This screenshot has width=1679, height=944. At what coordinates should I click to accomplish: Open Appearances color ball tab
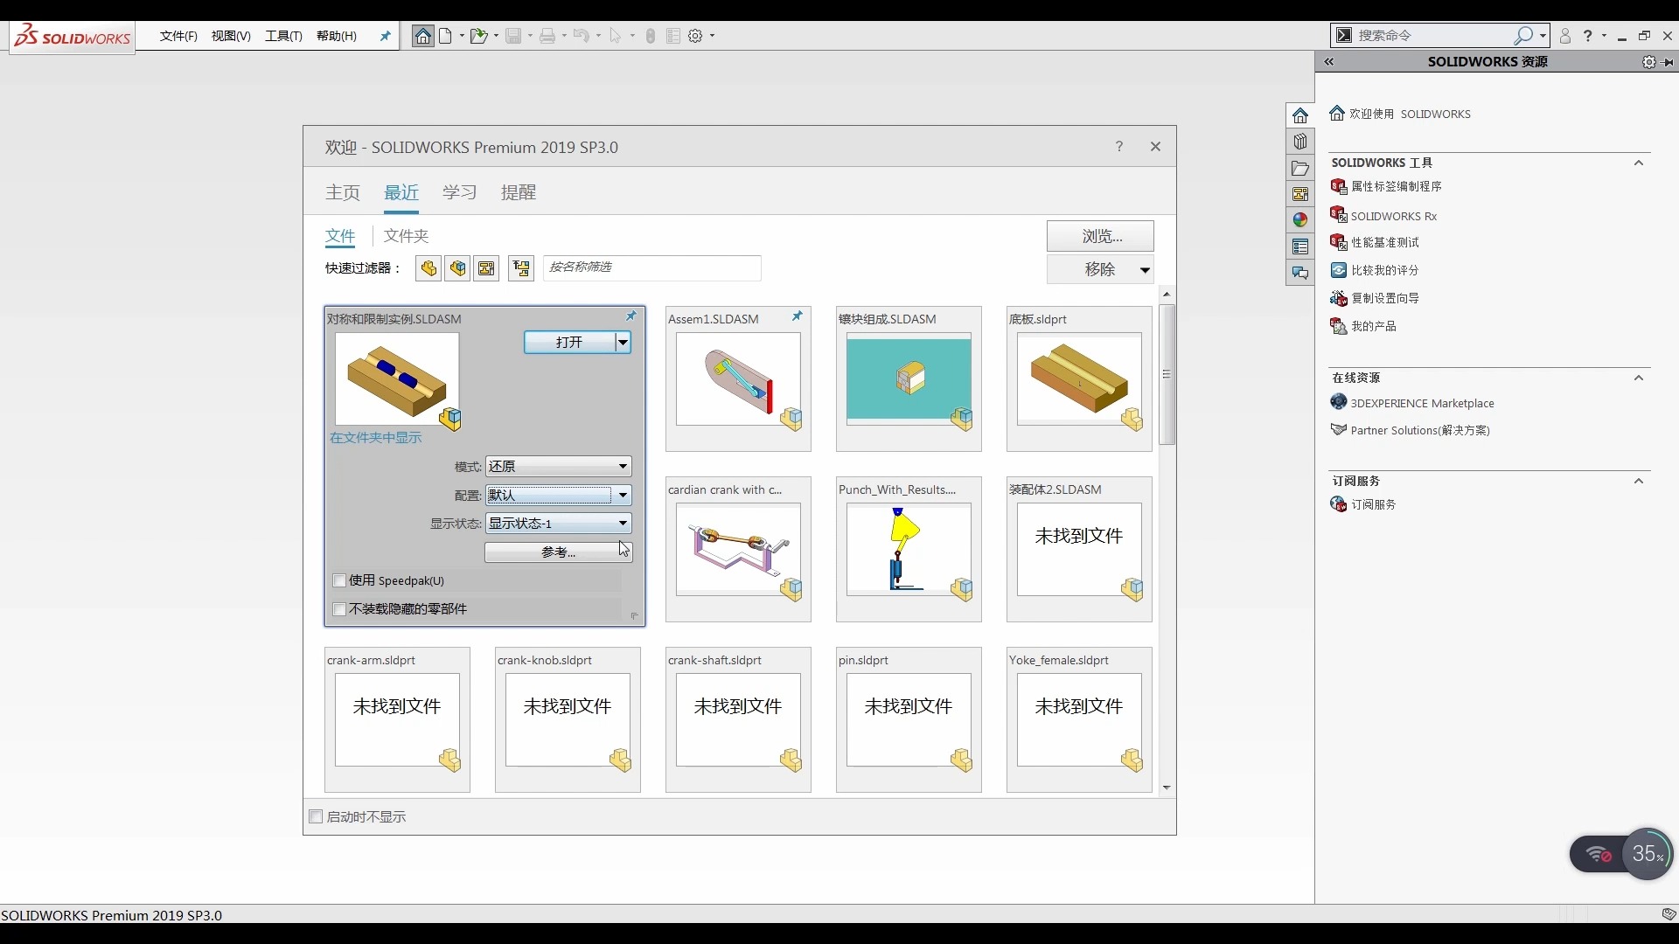pos(1300,220)
